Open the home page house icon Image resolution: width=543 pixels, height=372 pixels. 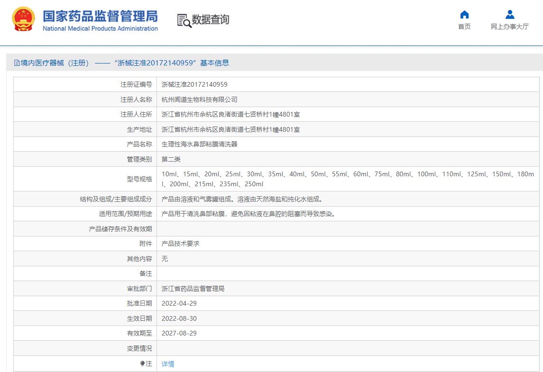click(464, 15)
